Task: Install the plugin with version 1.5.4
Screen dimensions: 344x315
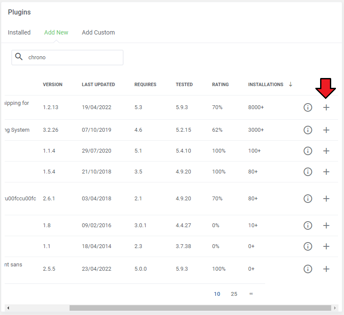Action: click(326, 171)
